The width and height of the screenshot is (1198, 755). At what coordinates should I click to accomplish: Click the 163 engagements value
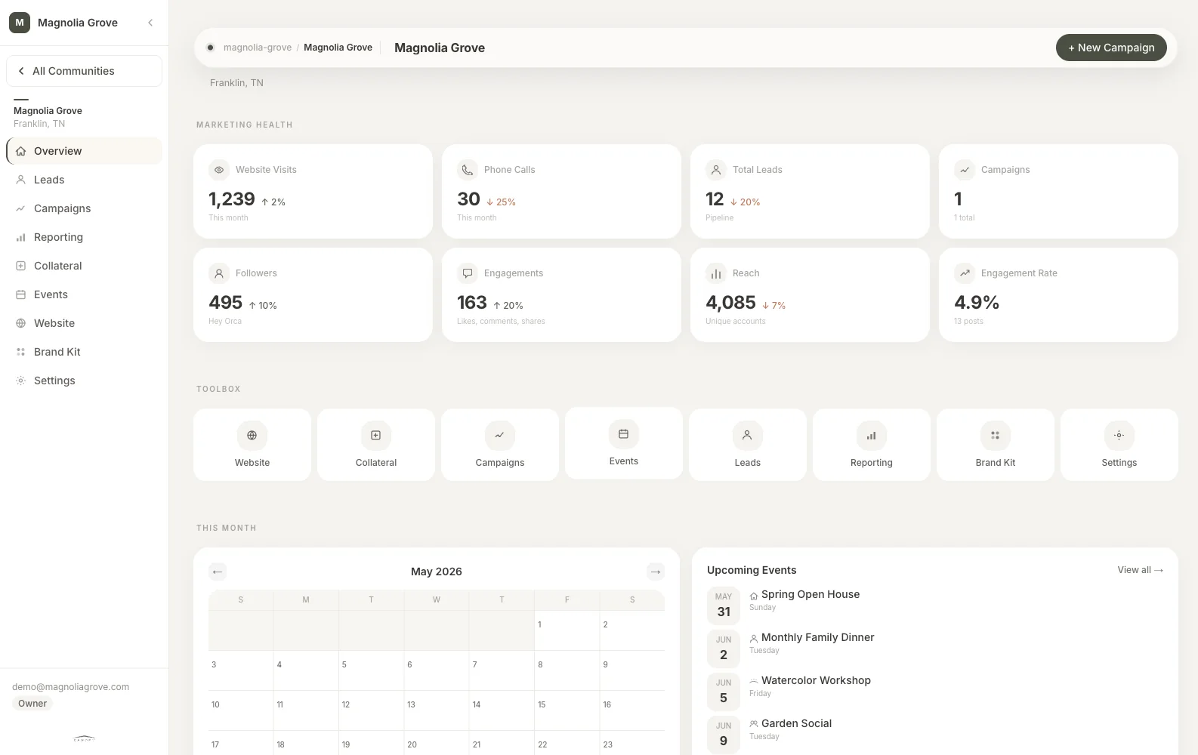[x=472, y=303]
